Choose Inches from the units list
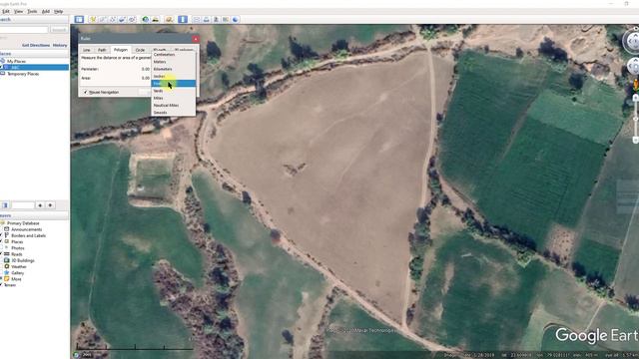 [x=173, y=77]
